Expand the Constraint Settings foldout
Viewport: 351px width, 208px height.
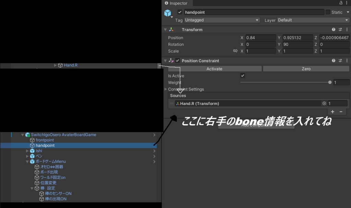[166, 89]
